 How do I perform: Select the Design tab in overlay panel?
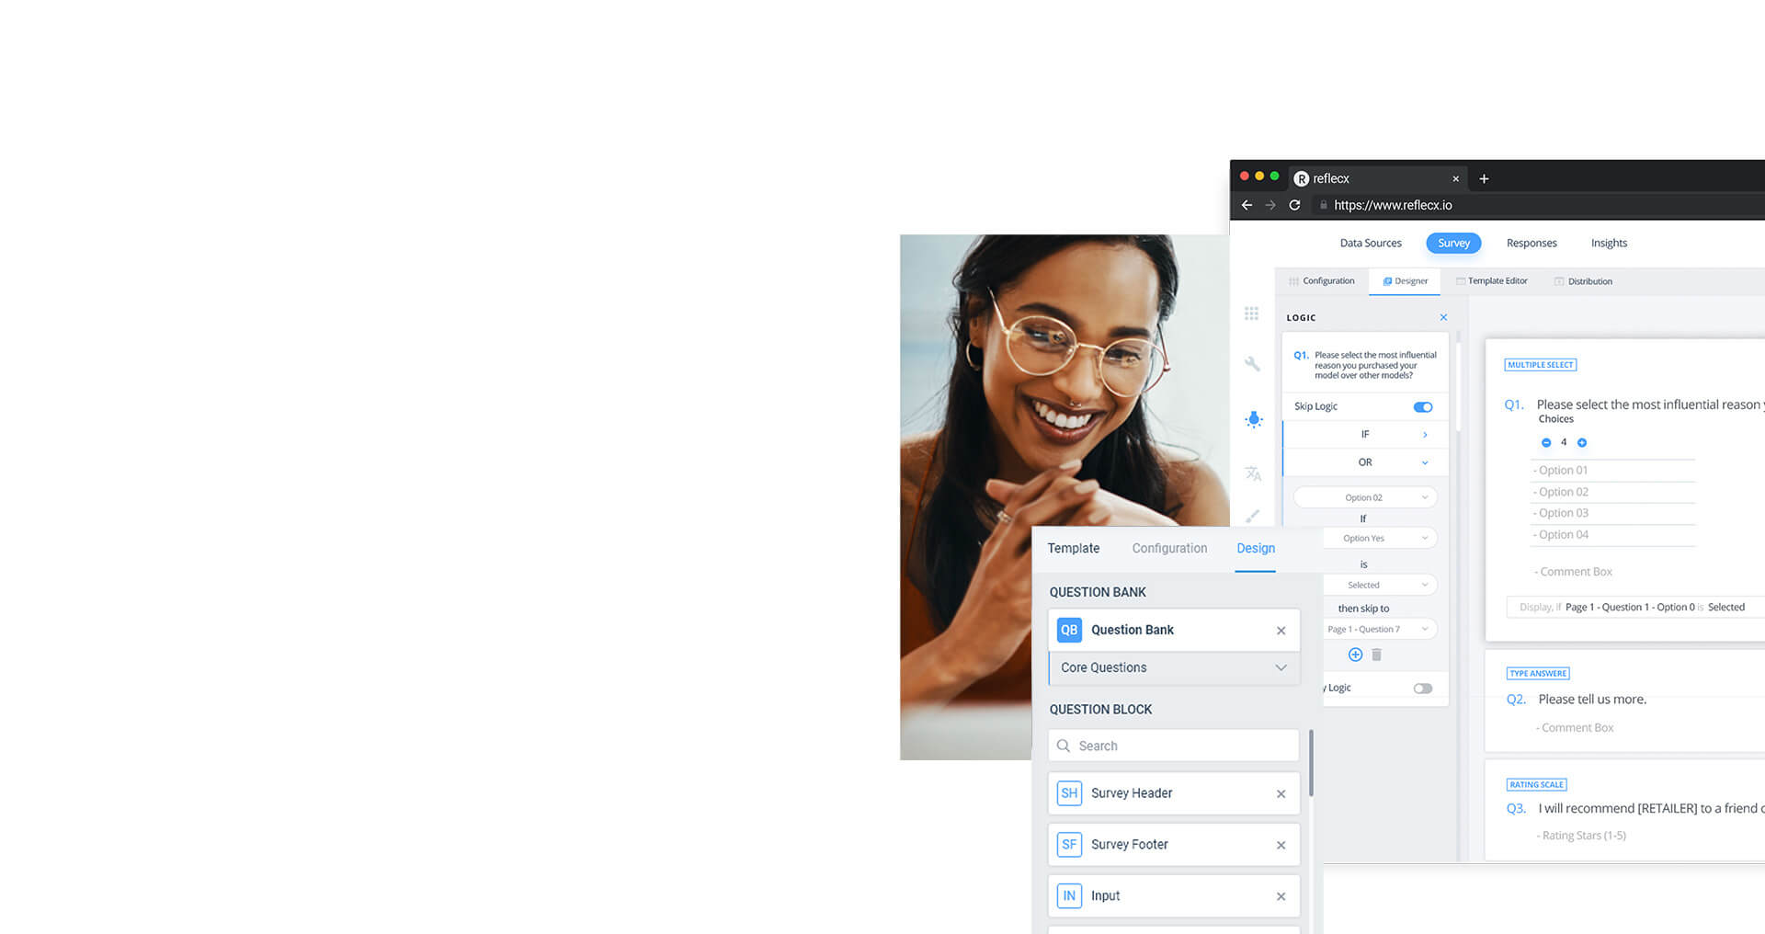(1256, 548)
